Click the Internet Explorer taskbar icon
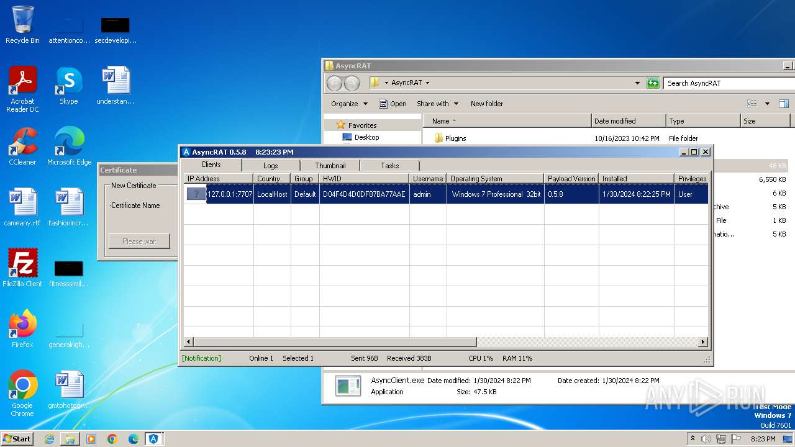This screenshot has width=795, height=447. (49, 439)
